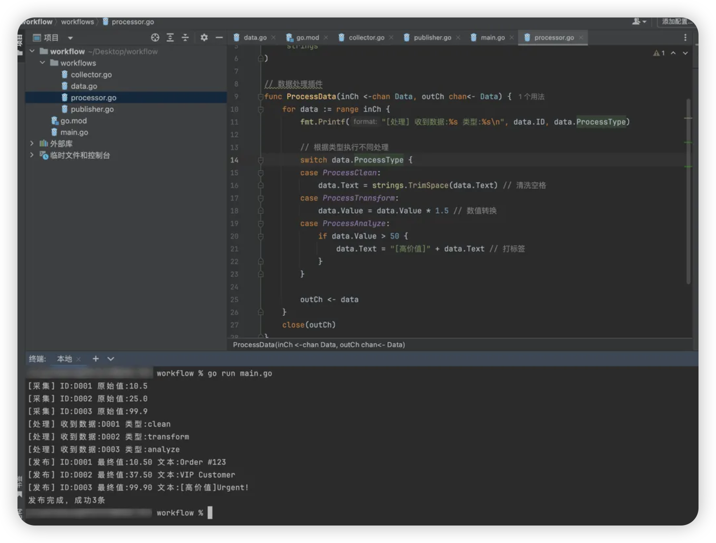Screen dimensions: 716x543
Task: Switch to the main.go editor tab
Action: tap(492, 37)
